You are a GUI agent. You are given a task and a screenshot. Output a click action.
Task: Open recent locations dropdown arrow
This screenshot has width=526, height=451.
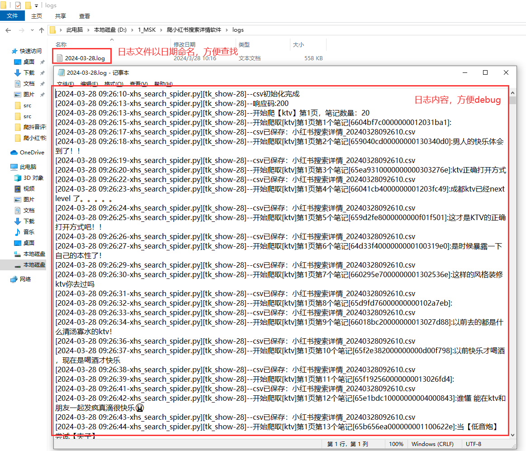coord(32,30)
